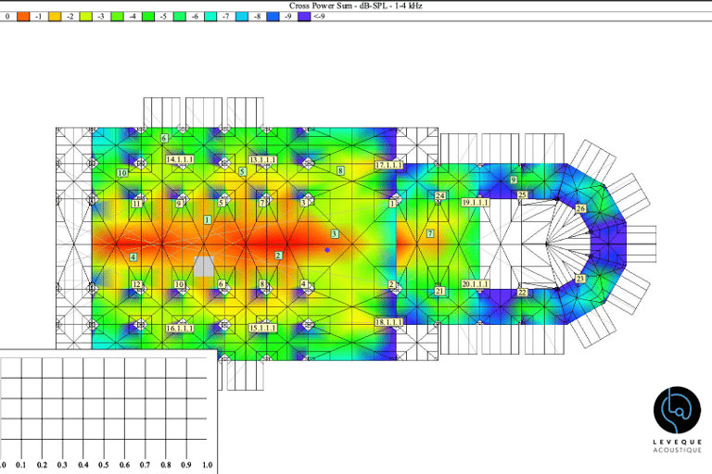Screen dimensions: 712x474
Task: Select speaker label 13.1.1.1
Action: [262, 159]
